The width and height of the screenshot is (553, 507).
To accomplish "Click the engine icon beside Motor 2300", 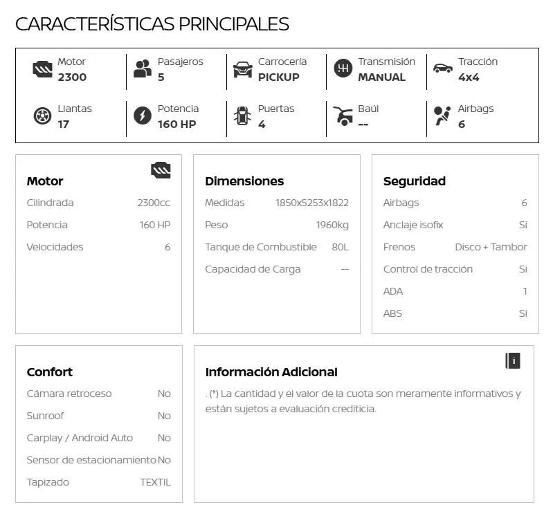I will 42,69.
